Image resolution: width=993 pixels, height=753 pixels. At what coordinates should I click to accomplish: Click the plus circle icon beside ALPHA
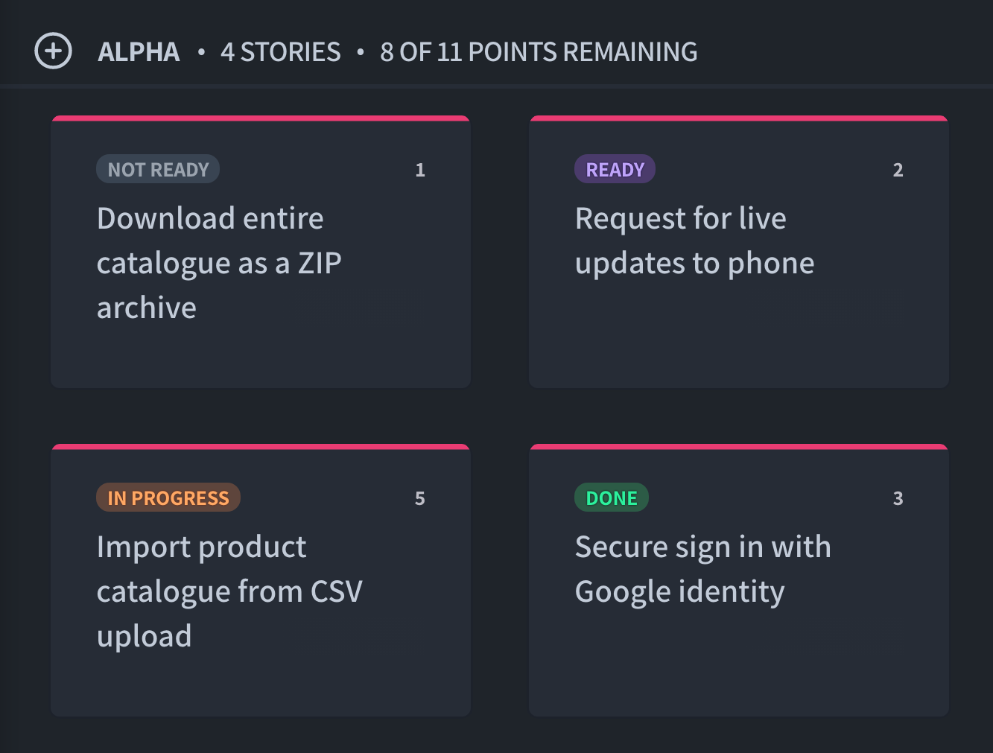[54, 51]
